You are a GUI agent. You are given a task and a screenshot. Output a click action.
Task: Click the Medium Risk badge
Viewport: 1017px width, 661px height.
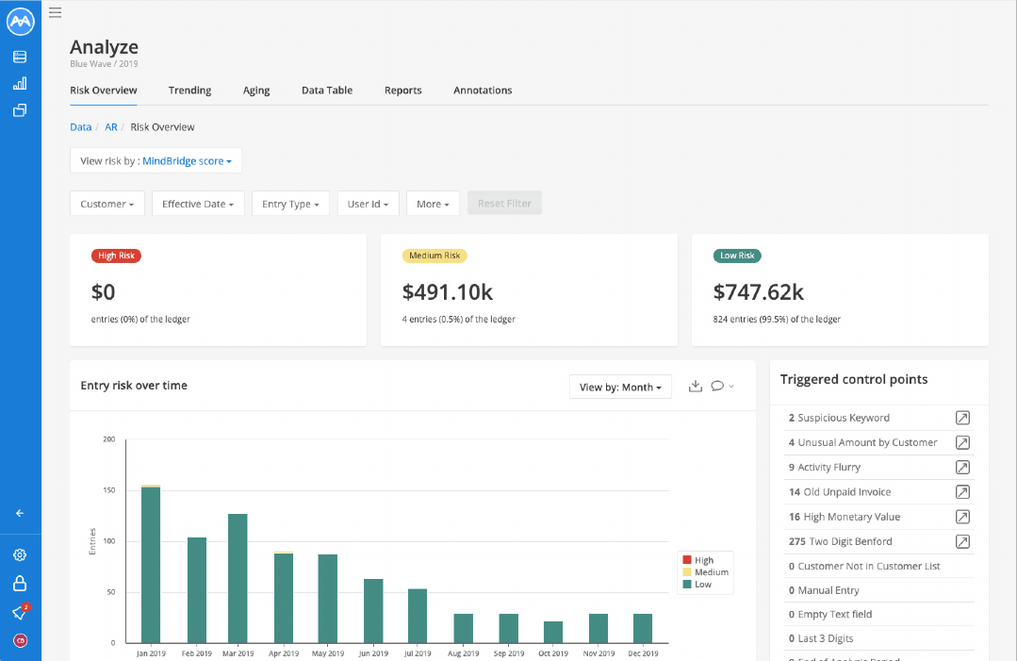click(x=435, y=256)
